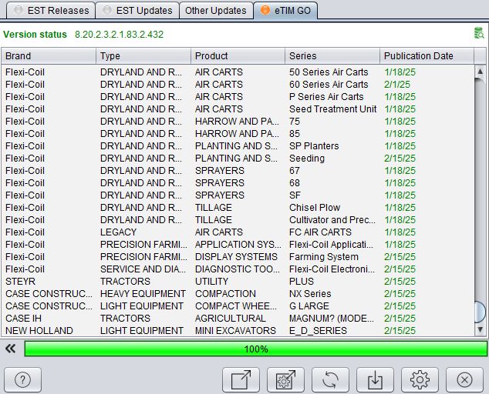
Task: Select series 85 harrow row
Action: point(238,133)
